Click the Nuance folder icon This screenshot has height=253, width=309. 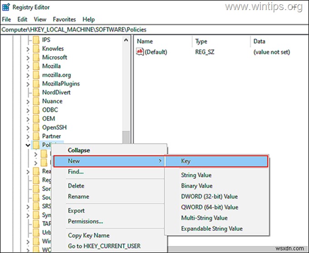pyautogui.click(x=36, y=101)
